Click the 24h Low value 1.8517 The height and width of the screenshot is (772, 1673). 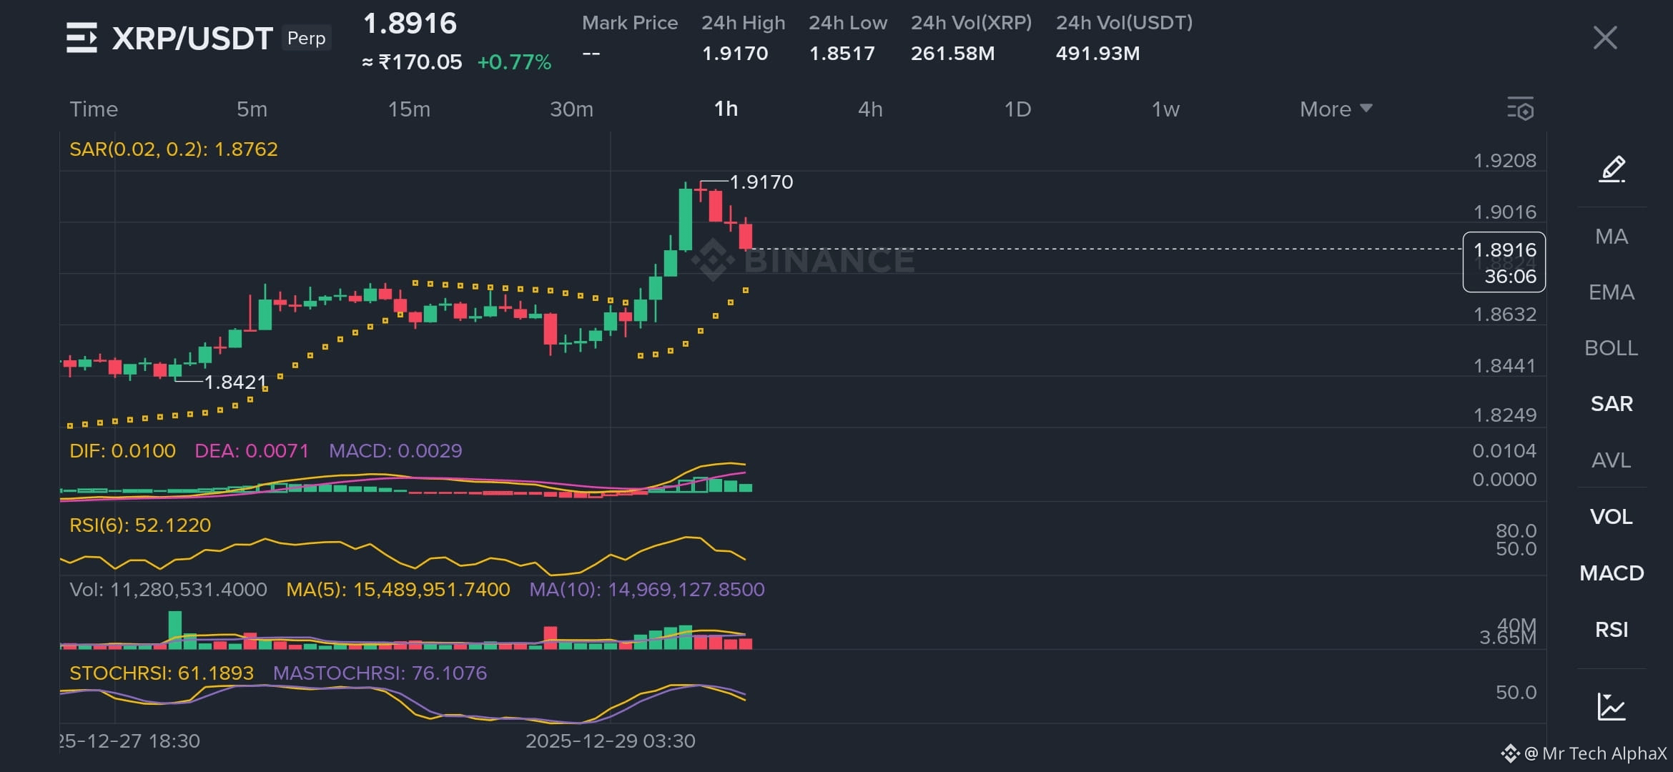[x=842, y=54]
